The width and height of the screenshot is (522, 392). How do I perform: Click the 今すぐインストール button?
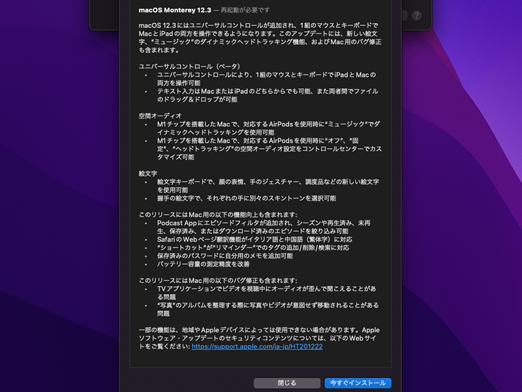(x=357, y=383)
